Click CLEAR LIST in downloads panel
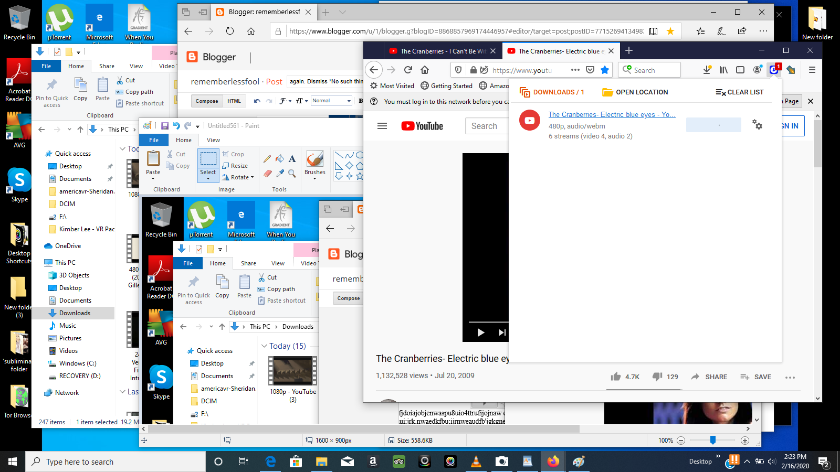 [x=740, y=92]
